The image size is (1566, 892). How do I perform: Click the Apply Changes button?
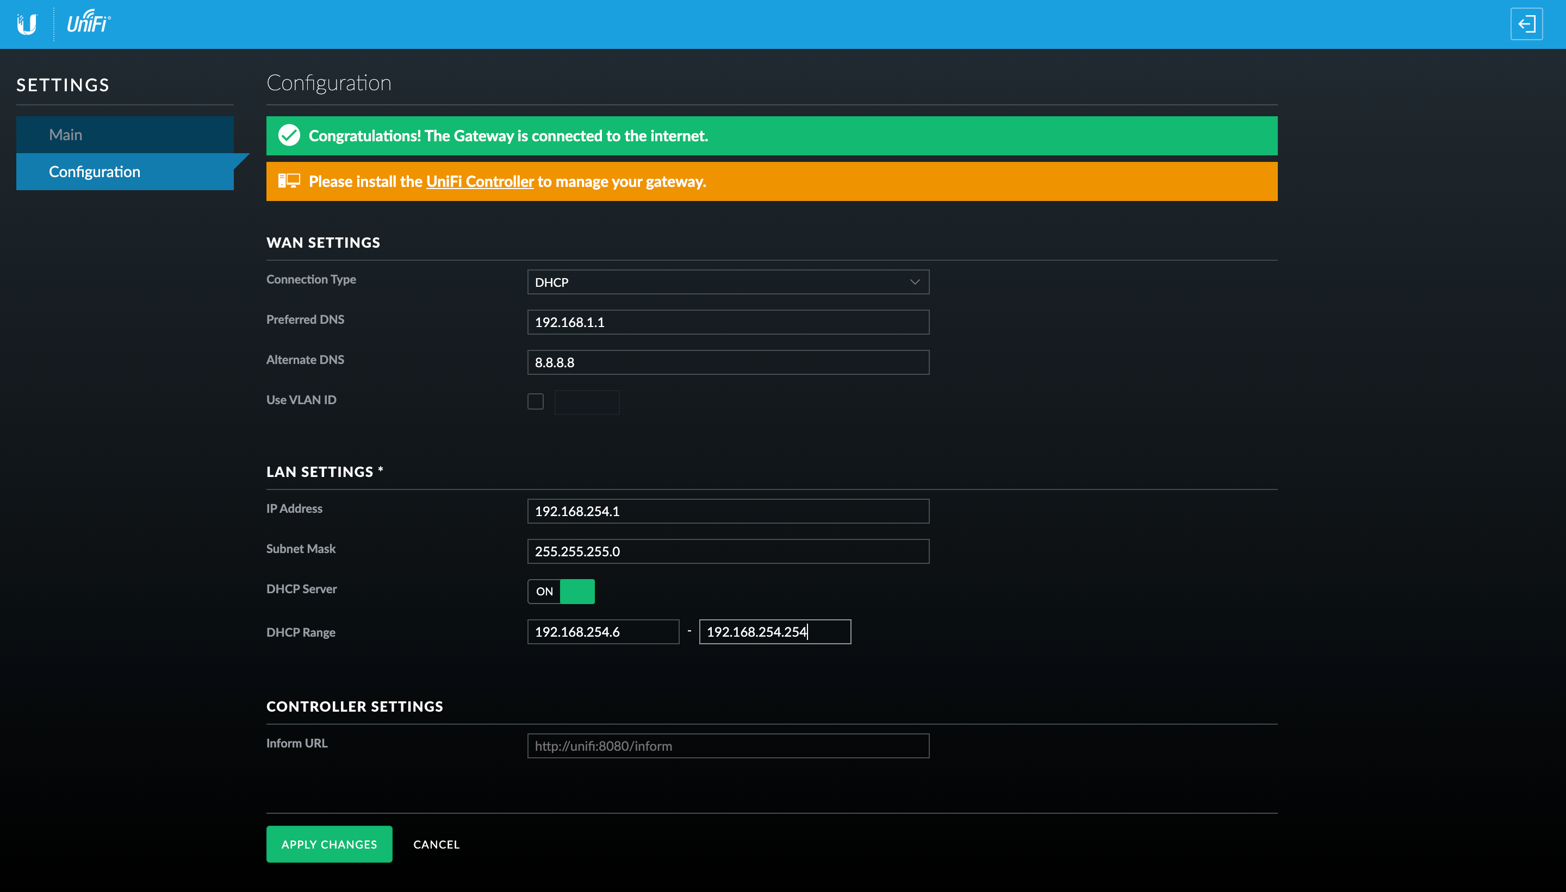coord(330,844)
